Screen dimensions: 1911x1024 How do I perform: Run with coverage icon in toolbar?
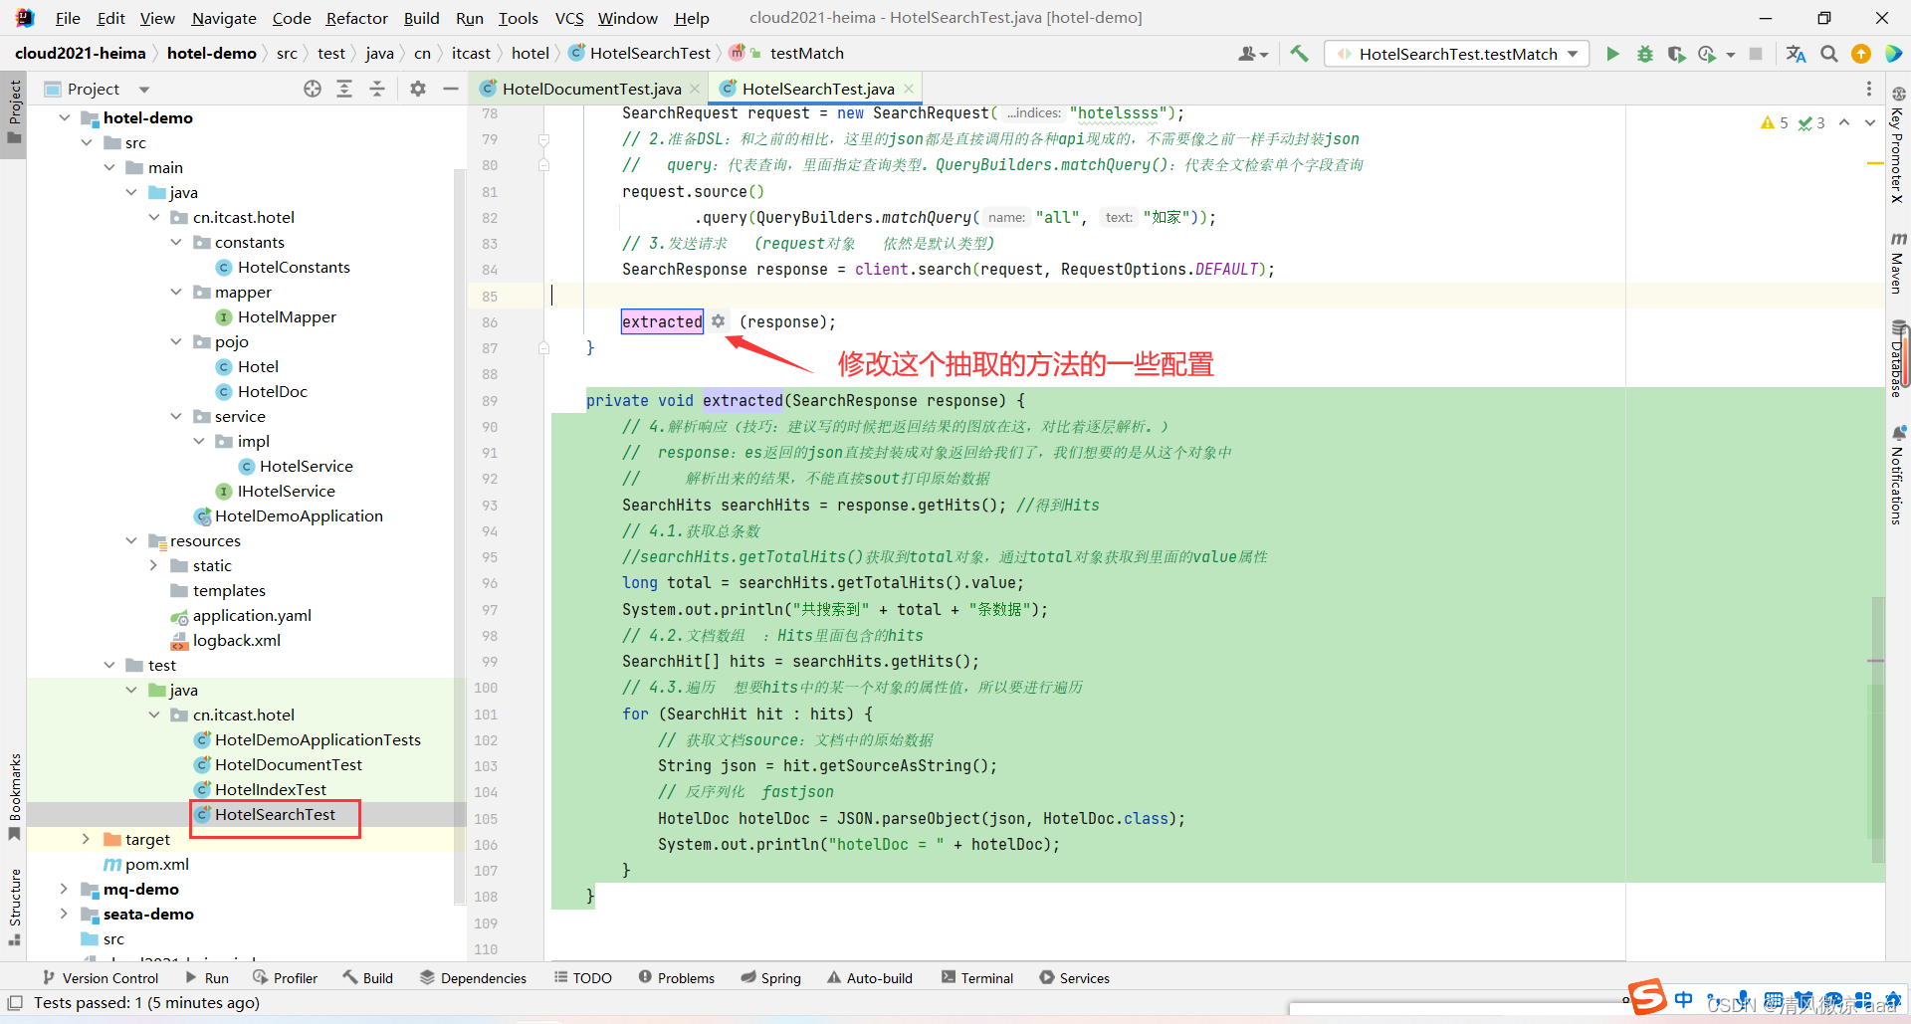click(1676, 54)
